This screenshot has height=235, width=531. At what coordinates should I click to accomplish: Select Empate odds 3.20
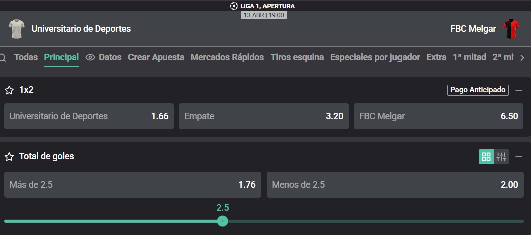click(263, 116)
